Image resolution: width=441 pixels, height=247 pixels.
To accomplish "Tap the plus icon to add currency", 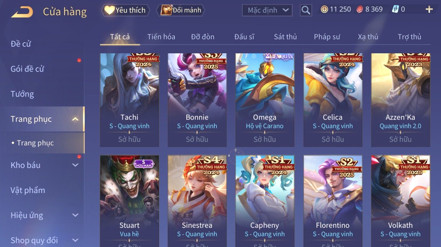I will click(429, 9).
